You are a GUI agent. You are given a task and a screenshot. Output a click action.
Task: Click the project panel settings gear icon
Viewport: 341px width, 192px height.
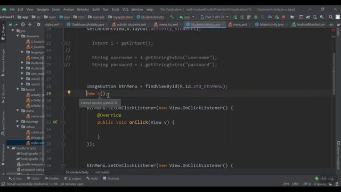[38, 25]
